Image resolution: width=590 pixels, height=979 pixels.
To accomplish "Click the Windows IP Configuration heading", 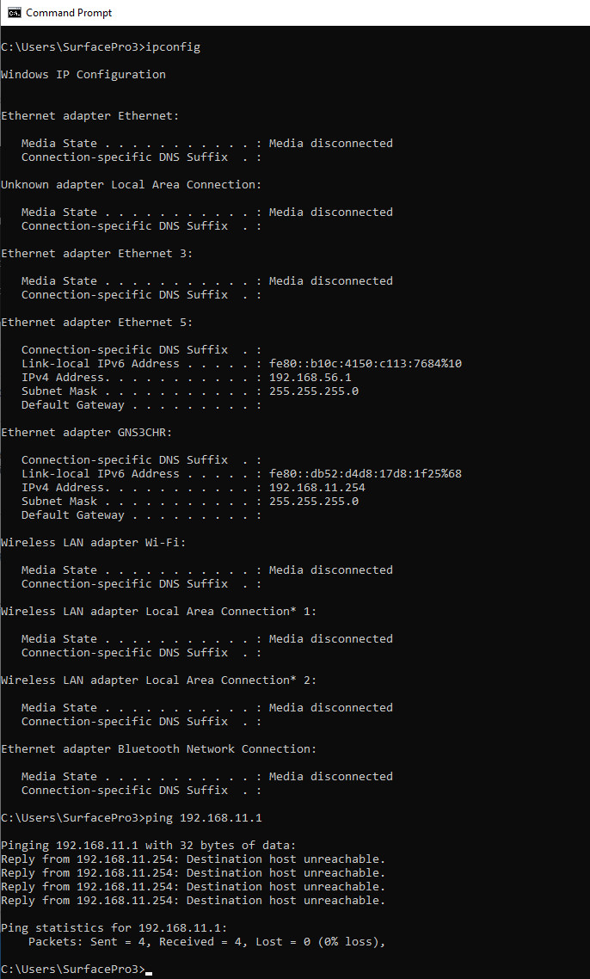I will [x=83, y=74].
